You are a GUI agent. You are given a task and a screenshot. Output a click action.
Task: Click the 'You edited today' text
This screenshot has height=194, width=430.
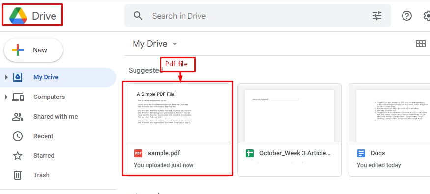pyautogui.click(x=379, y=165)
